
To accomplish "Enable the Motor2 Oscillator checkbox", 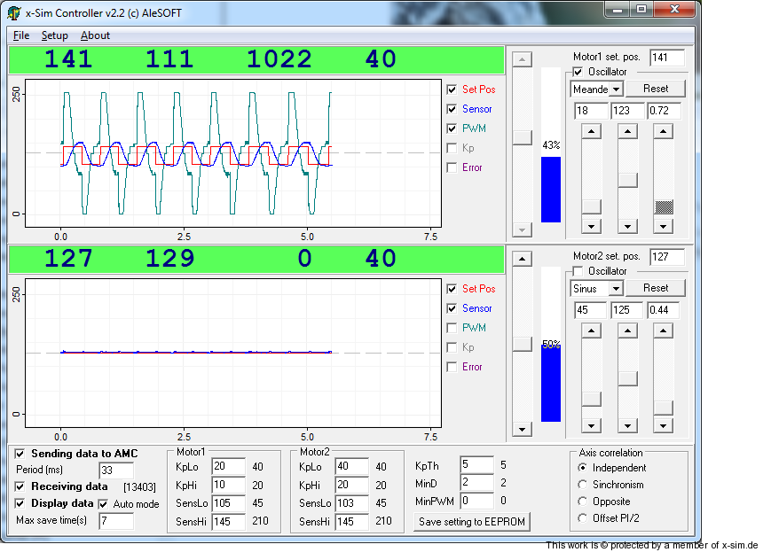I will pos(578,271).
